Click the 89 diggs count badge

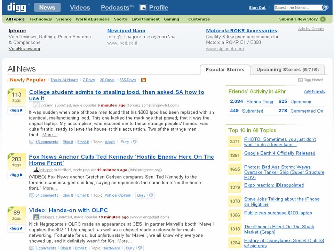(x=17, y=215)
